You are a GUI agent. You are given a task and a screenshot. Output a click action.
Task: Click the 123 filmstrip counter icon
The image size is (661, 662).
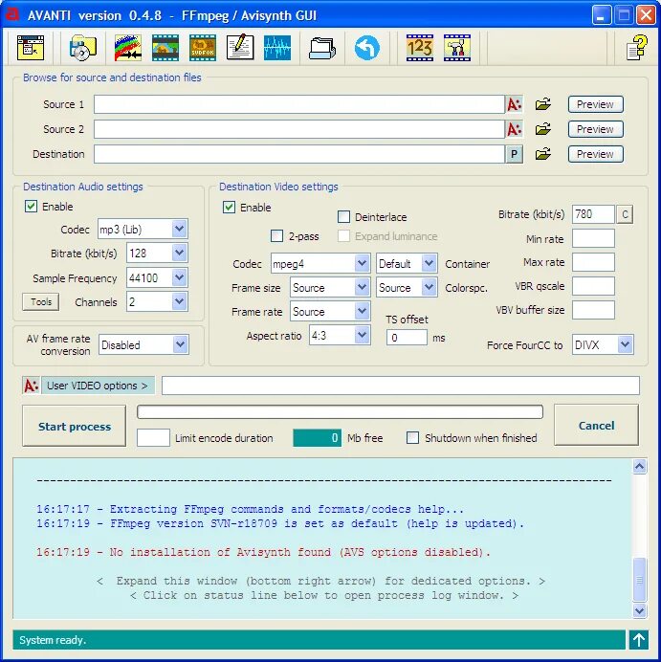coord(420,48)
